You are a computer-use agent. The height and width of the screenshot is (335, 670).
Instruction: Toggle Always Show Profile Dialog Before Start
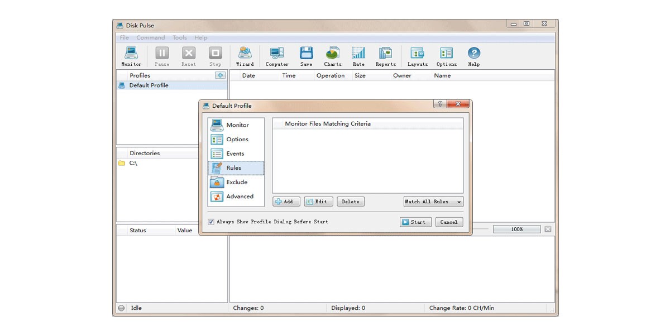click(211, 222)
